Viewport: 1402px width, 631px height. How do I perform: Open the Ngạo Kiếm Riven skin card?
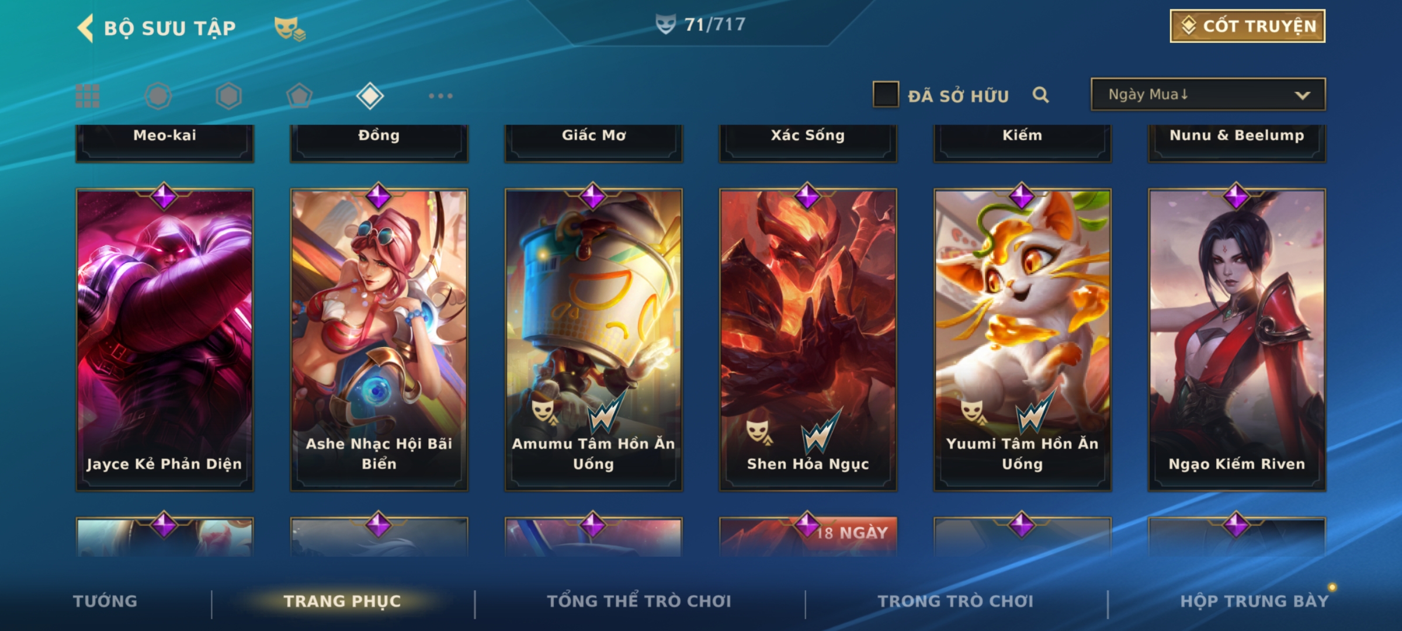1237,339
